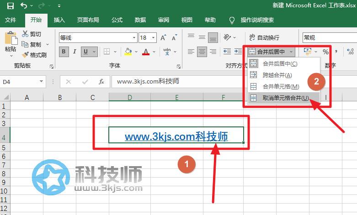This screenshot has width=357, height=215.
Task: Select 合并后居中(C) menu option
Action: click(x=284, y=63)
